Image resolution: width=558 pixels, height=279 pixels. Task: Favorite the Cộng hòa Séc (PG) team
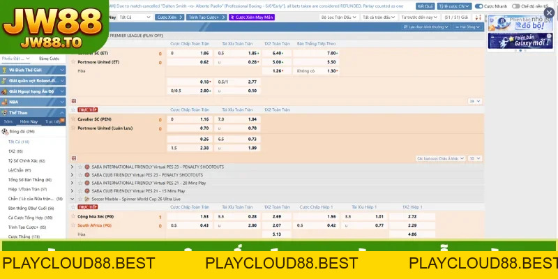[x=74, y=216]
